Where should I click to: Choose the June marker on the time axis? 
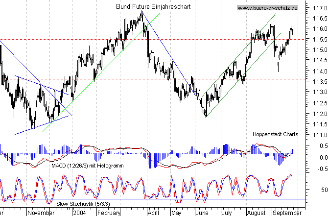[x=202, y=213]
